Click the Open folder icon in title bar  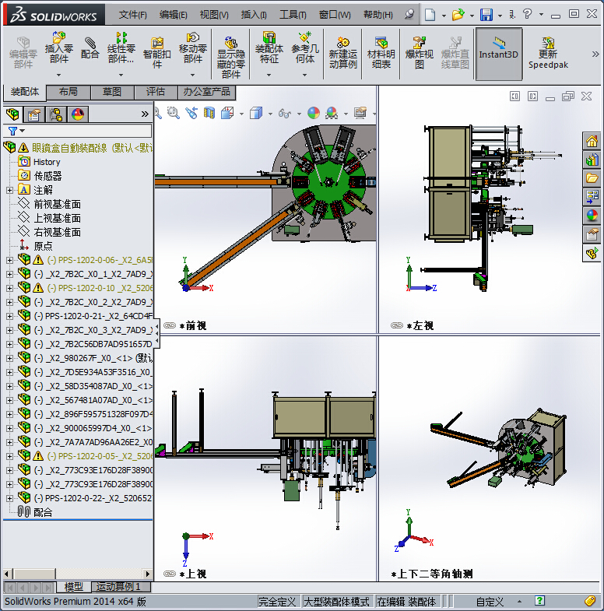pos(458,15)
